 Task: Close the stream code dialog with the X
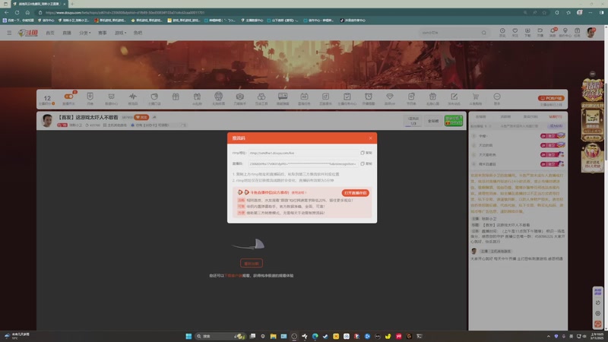pyautogui.click(x=370, y=138)
